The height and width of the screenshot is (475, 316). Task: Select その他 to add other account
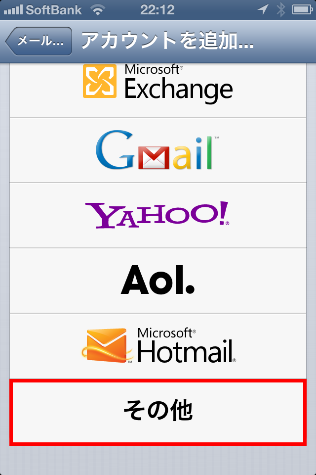pos(158,411)
